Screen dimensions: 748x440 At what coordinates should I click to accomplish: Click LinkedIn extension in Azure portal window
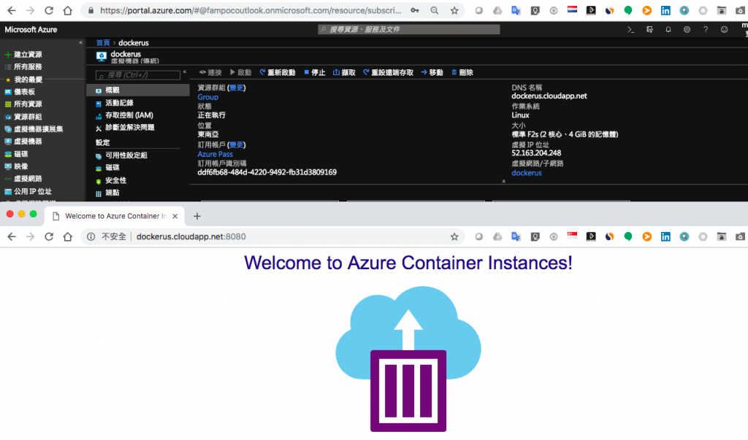pyautogui.click(x=665, y=10)
